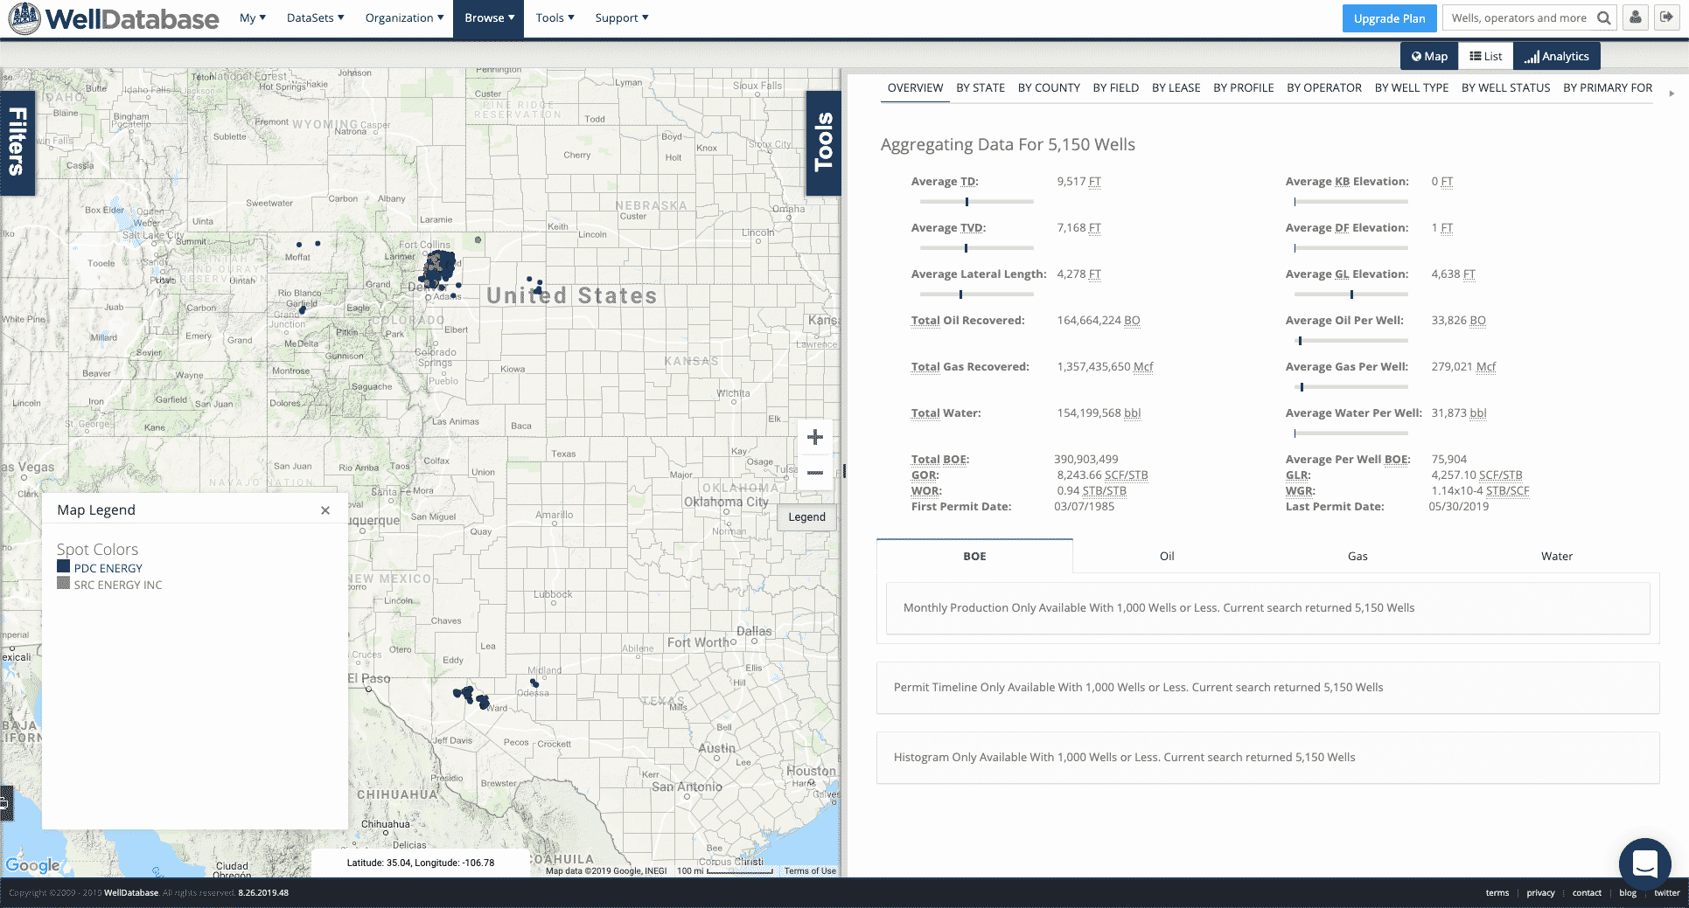The height and width of the screenshot is (908, 1689).
Task: Switch to the Oil production tab
Action: coord(1167,557)
